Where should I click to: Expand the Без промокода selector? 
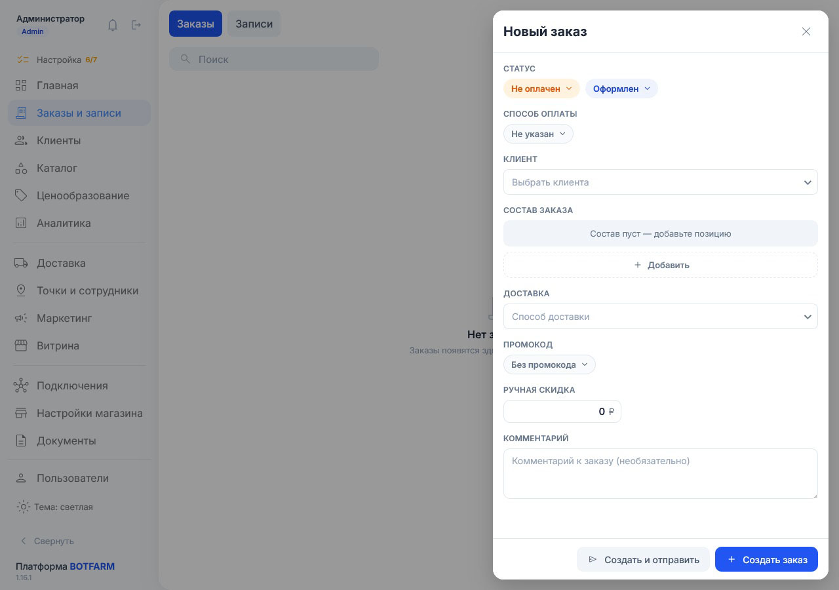[x=549, y=364]
